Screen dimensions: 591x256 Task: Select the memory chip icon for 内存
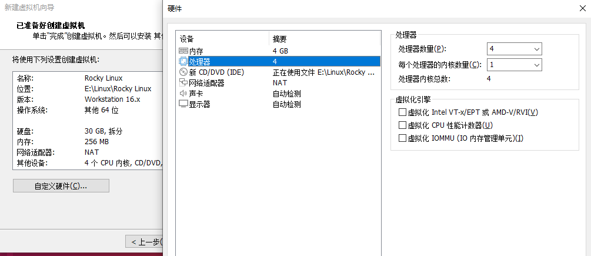(x=183, y=51)
